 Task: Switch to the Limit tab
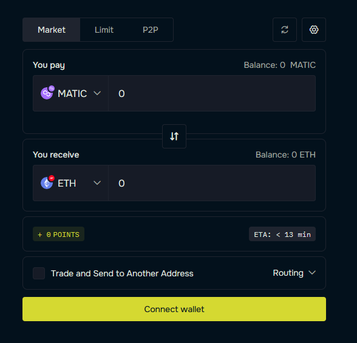click(x=104, y=30)
